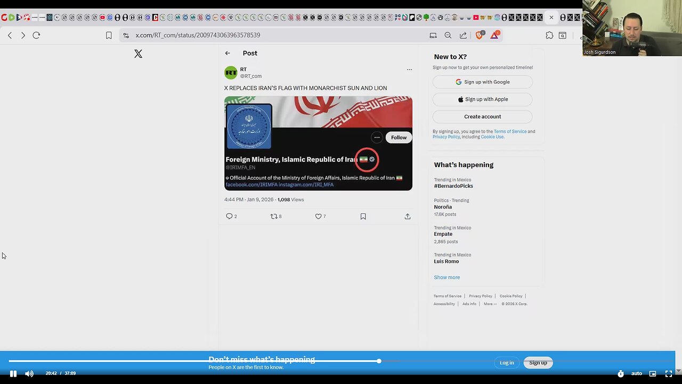Sign up with Google

point(483,82)
